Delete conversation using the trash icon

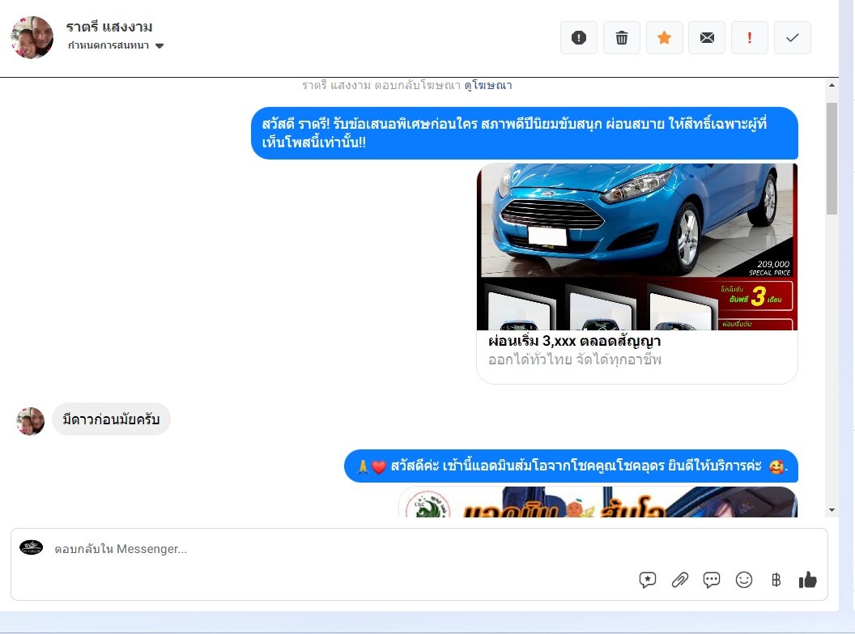[621, 38]
